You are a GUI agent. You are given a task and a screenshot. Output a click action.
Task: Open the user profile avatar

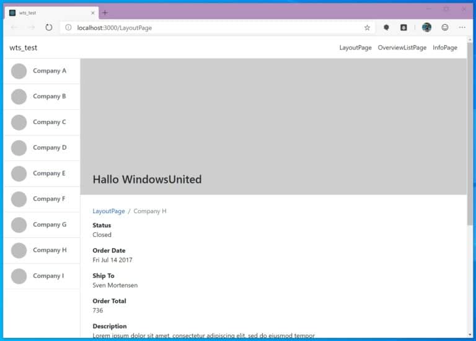pyautogui.click(x=426, y=28)
